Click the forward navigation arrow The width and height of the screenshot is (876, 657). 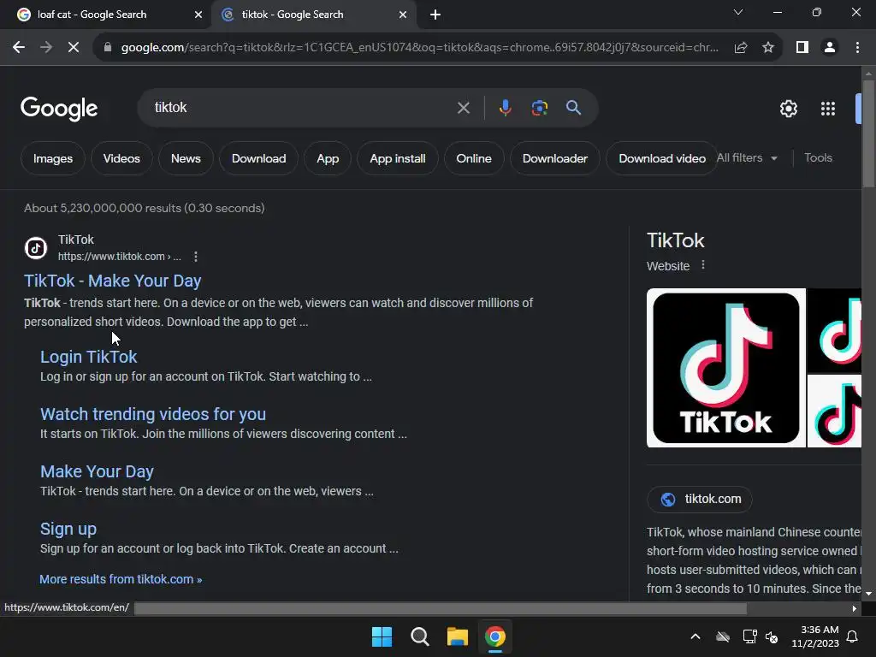(x=46, y=48)
